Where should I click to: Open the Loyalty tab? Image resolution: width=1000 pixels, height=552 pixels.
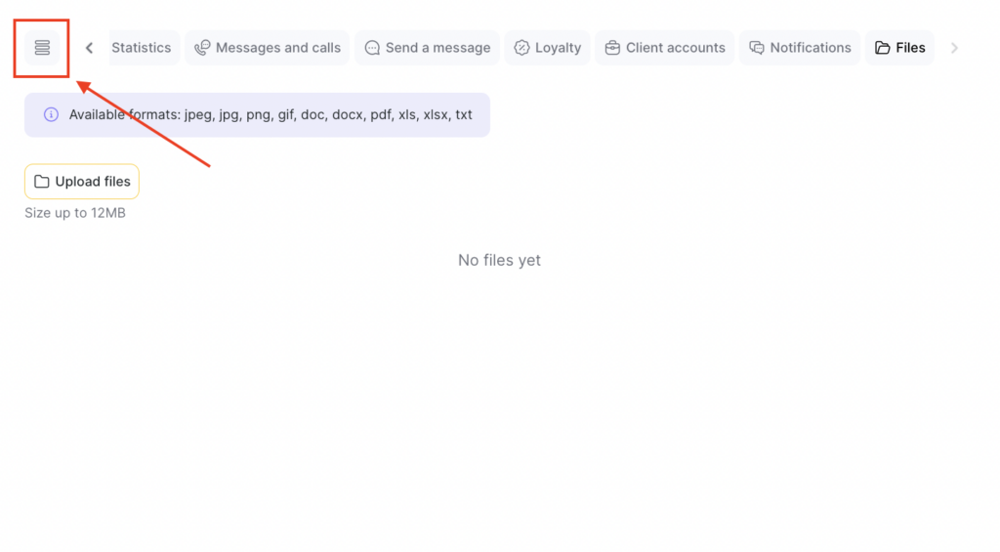(x=558, y=48)
